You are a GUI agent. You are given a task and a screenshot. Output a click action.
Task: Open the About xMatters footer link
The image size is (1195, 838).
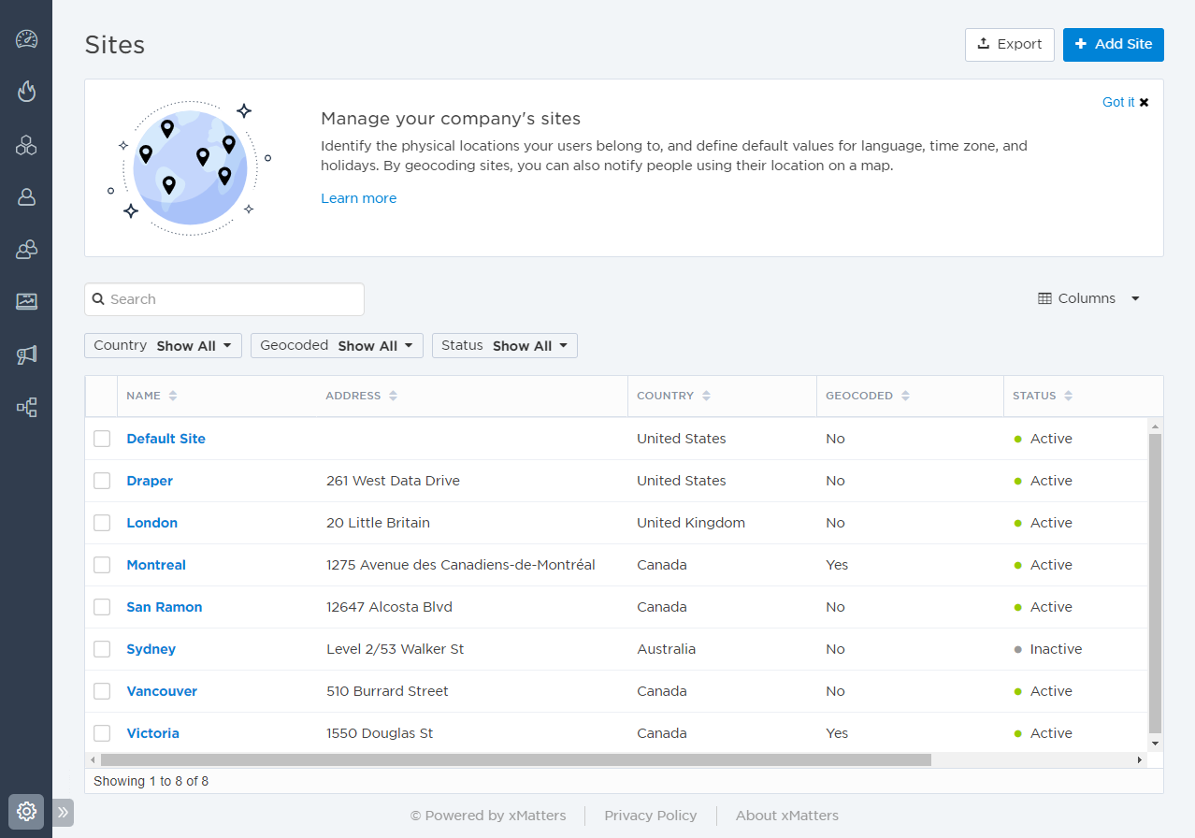coord(787,816)
